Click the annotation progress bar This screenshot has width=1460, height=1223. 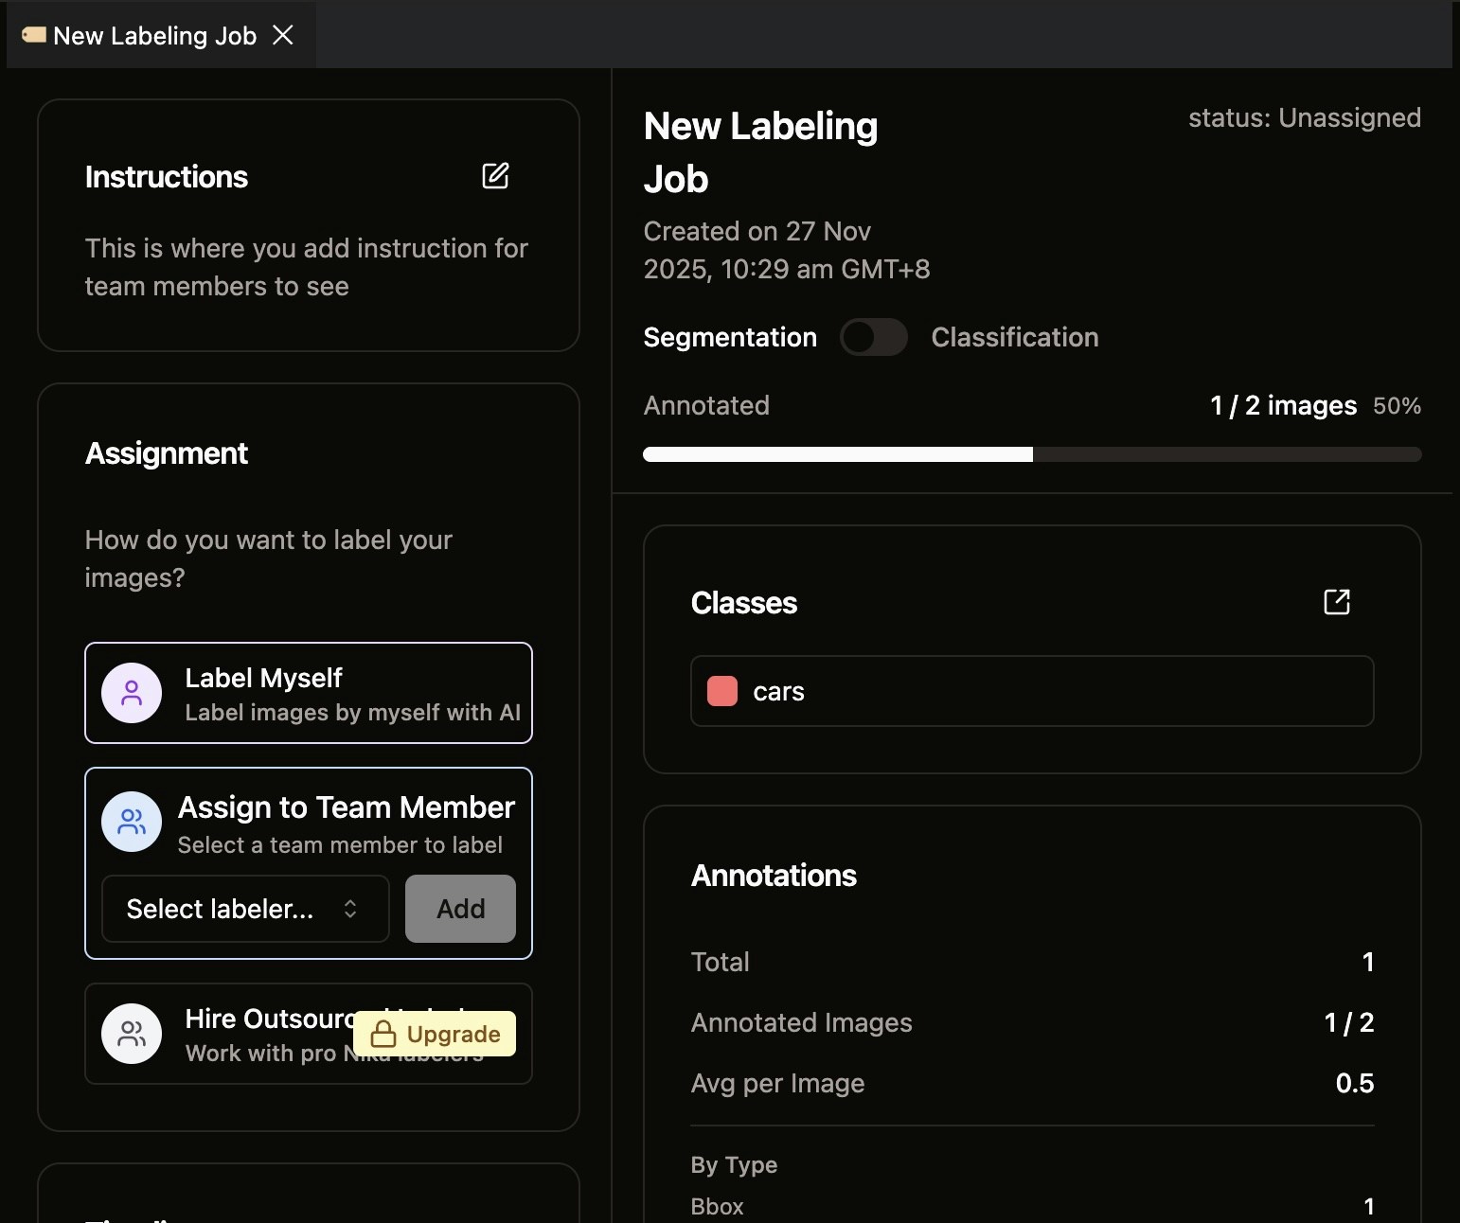(x=1032, y=453)
